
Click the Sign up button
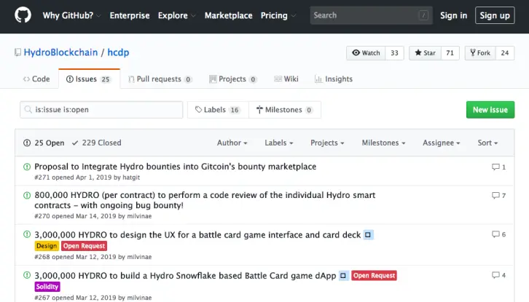click(x=495, y=15)
